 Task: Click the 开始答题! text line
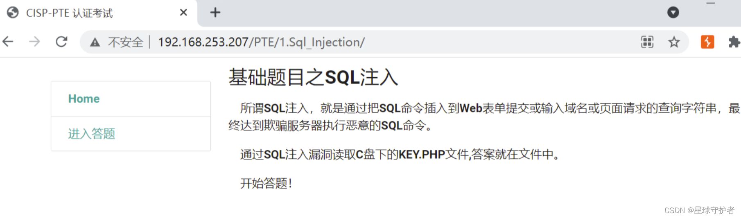click(x=266, y=183)
